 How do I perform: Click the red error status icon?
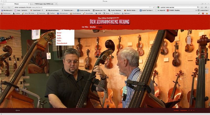(x=203, y=13)
